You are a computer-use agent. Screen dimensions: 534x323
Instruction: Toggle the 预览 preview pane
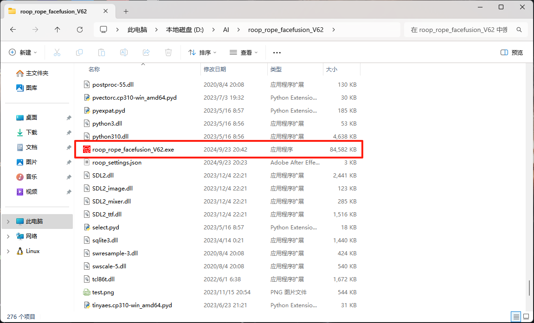point(512,52)
